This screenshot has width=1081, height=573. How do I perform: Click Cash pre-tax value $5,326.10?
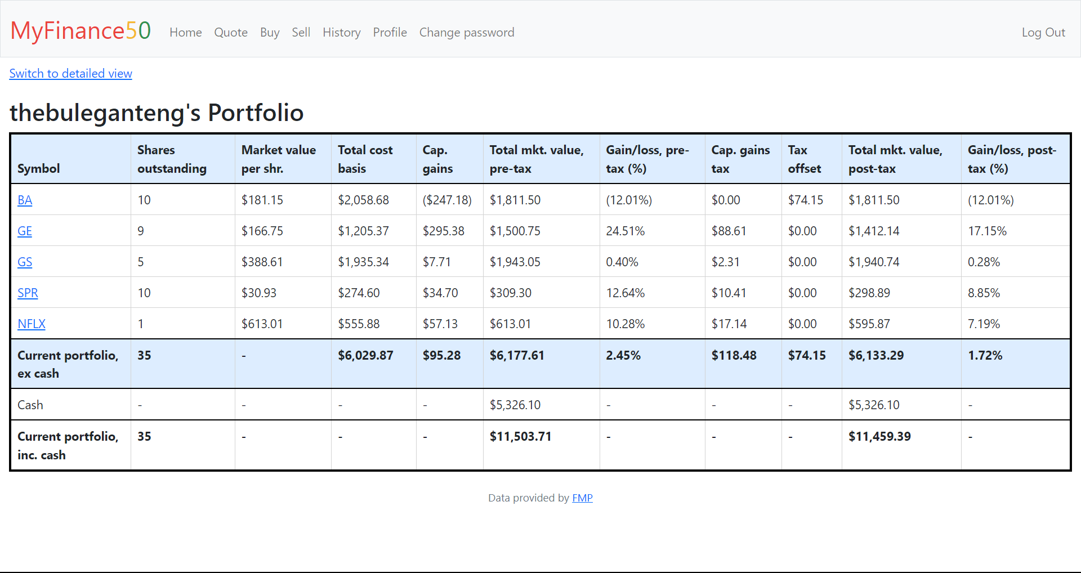coord(515,405)
